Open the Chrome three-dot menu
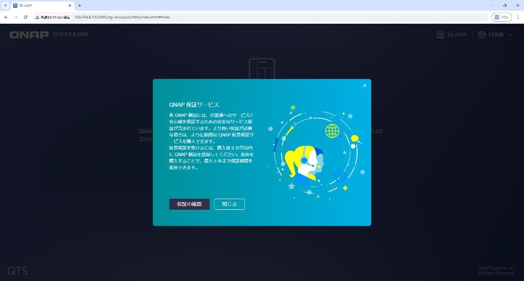Image resolution: width=524 pixels, height=281 pixels. coord(518,16)
